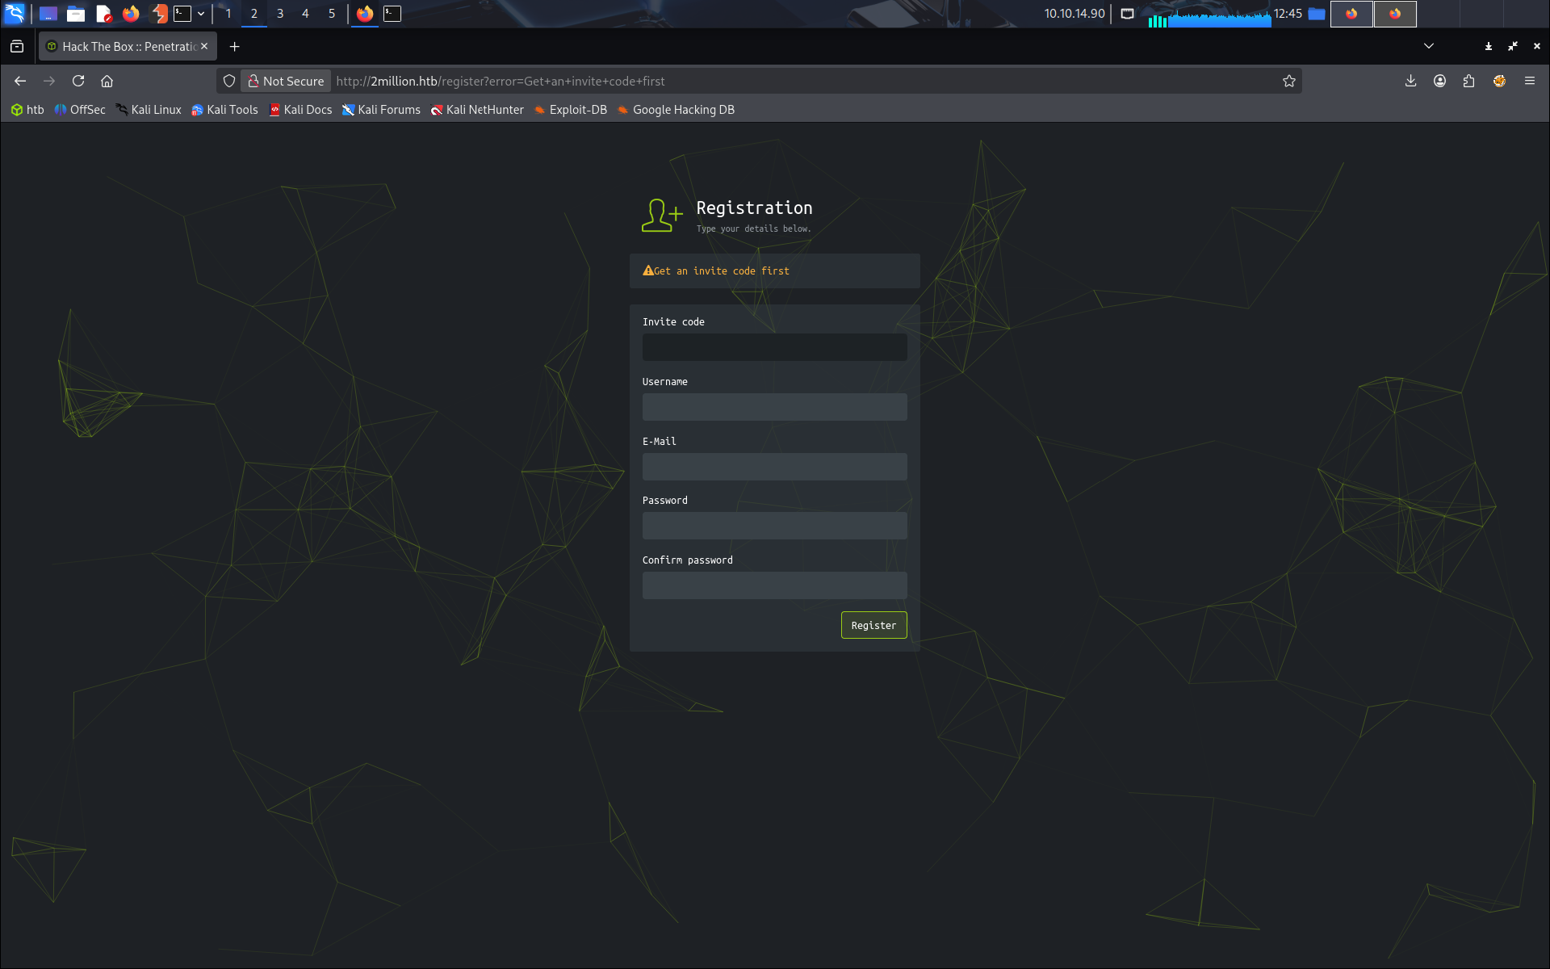Image resolution: width=1550 pixels, height=969 pixels.
Task: Open the extensions puzzle icon
Action: (x=1468, y=81)
